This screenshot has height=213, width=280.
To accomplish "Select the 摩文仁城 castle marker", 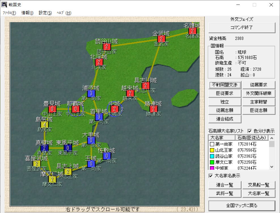I will tap(52, 179).
